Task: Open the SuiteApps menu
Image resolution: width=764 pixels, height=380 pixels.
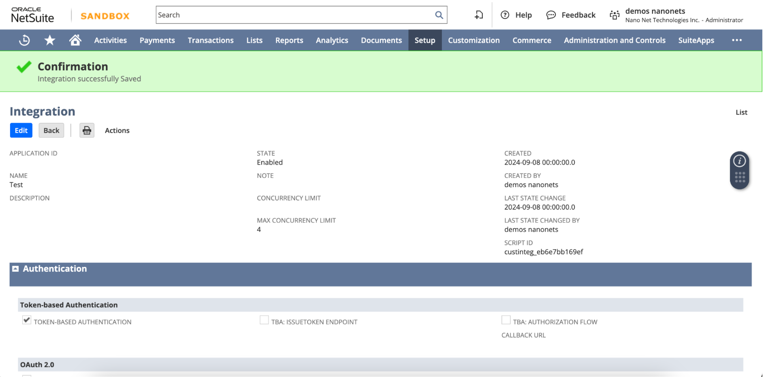Action: (696, 40)
